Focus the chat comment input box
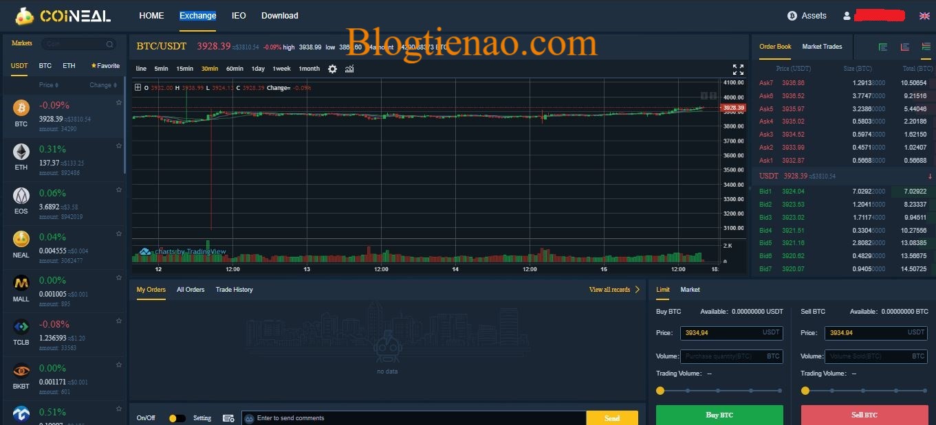Viewport: 936px width, 425px height. [414, 418]
